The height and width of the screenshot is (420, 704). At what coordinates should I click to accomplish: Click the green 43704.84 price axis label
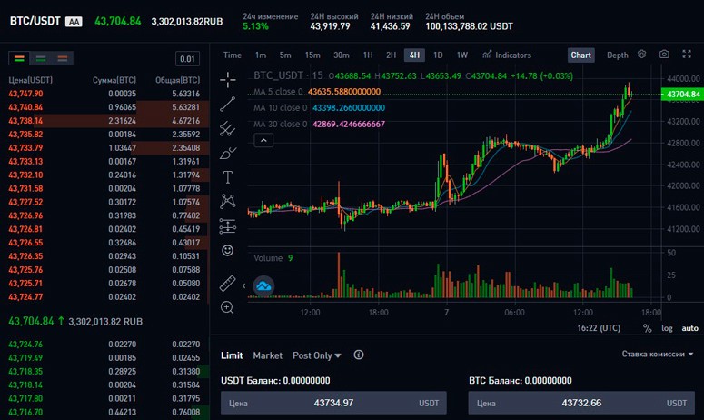coord(682,95)
